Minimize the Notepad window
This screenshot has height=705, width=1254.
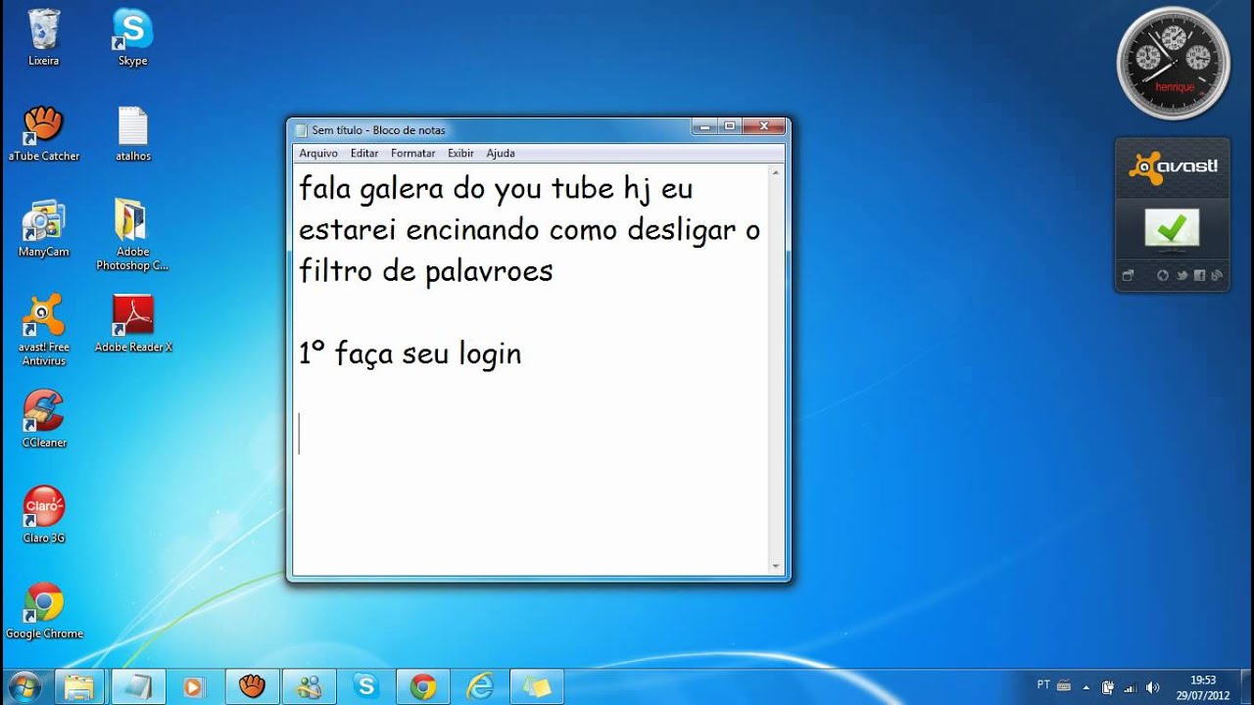point(703,126)
